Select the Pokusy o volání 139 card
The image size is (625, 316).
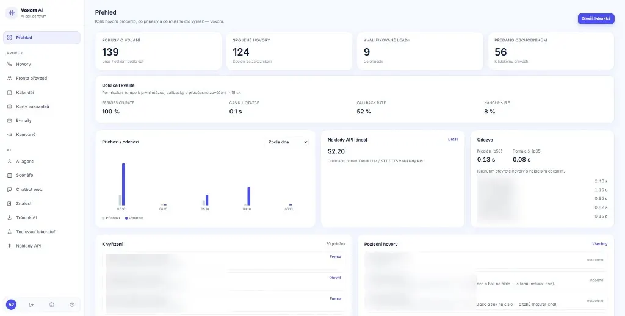pos(158,51)
